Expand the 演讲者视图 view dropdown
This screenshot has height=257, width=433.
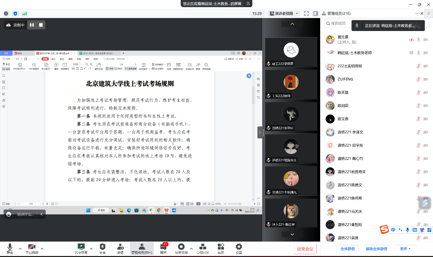[297, 14]
